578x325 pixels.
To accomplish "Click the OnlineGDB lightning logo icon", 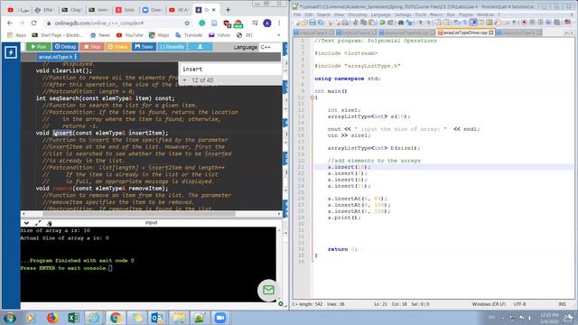I will click(x=11, y=52).
